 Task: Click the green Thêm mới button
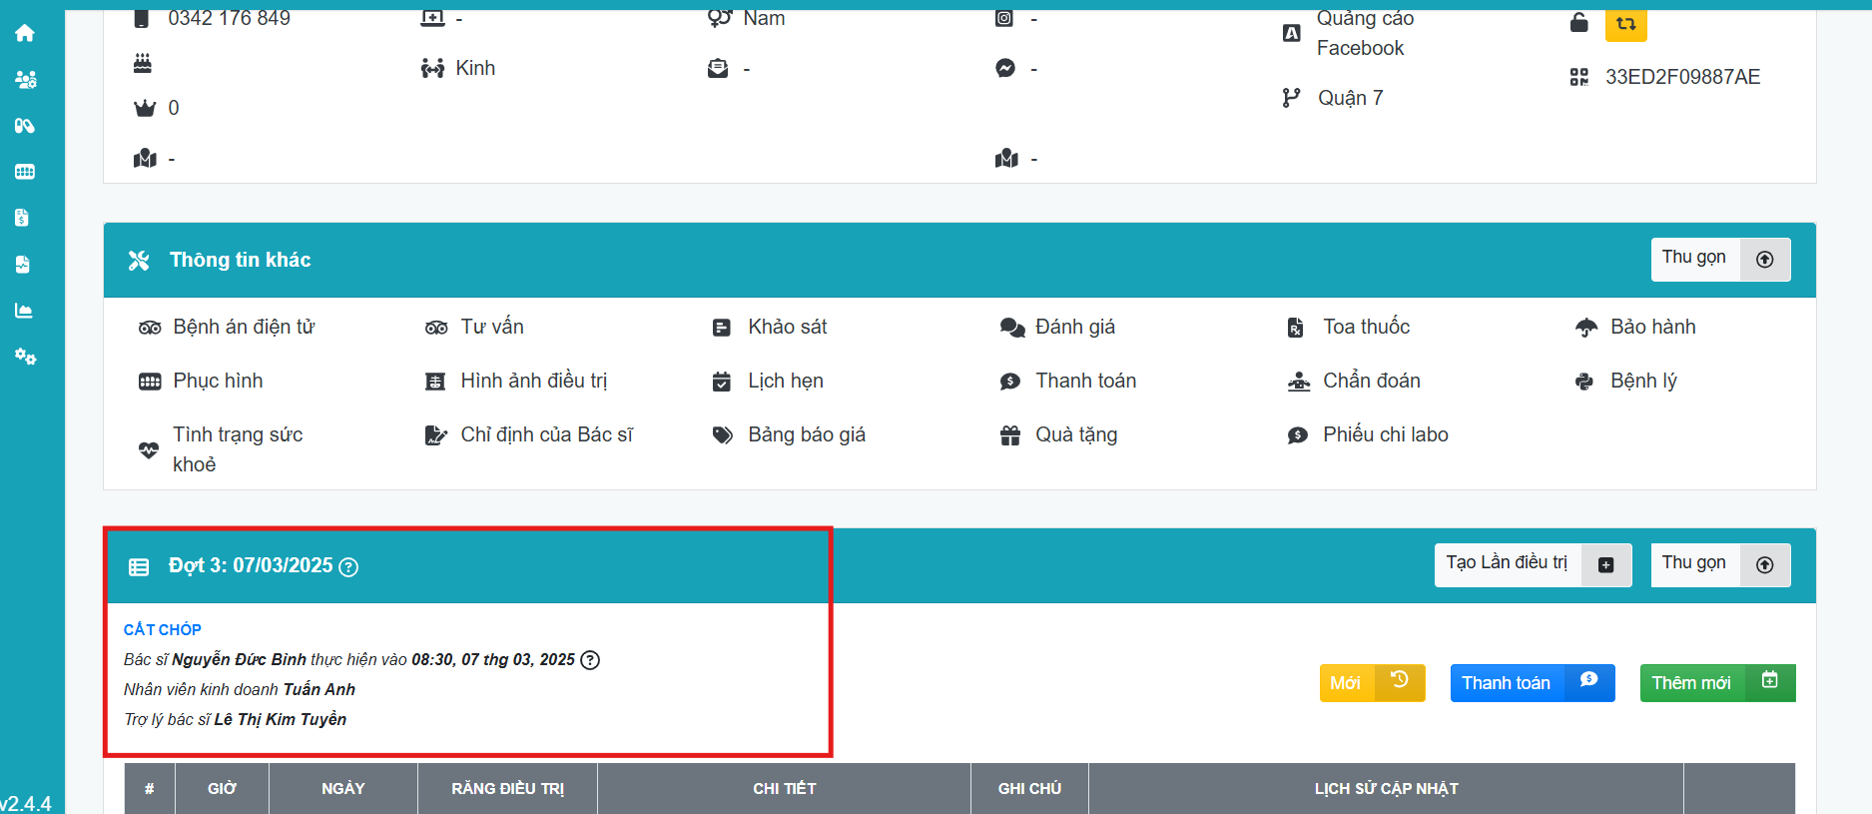[1716, 683]
